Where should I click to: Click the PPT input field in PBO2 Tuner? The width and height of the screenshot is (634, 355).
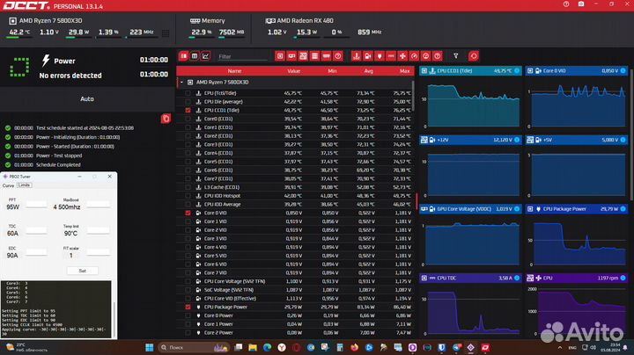point(36,206)
